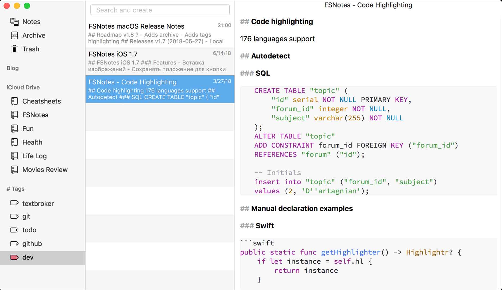Filter notes by git tag
Screen dimensions: 502x290
(26, 216)
